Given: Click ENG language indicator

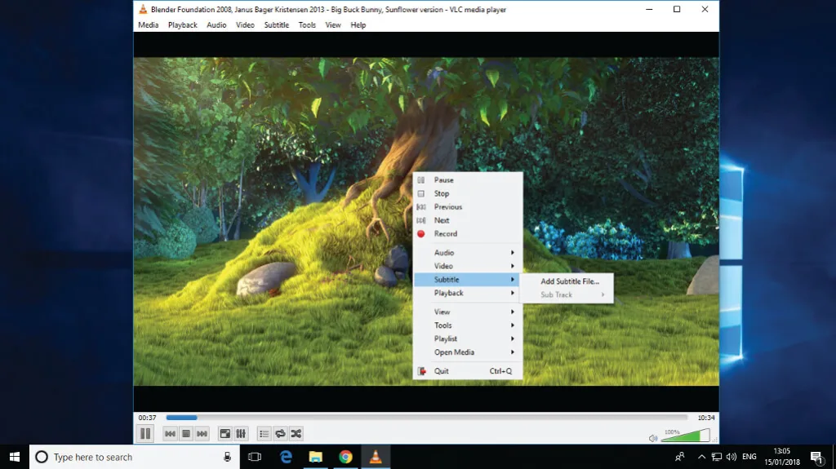Looking at the screenshot, I should pyautogui.click(x=749, y=457).
